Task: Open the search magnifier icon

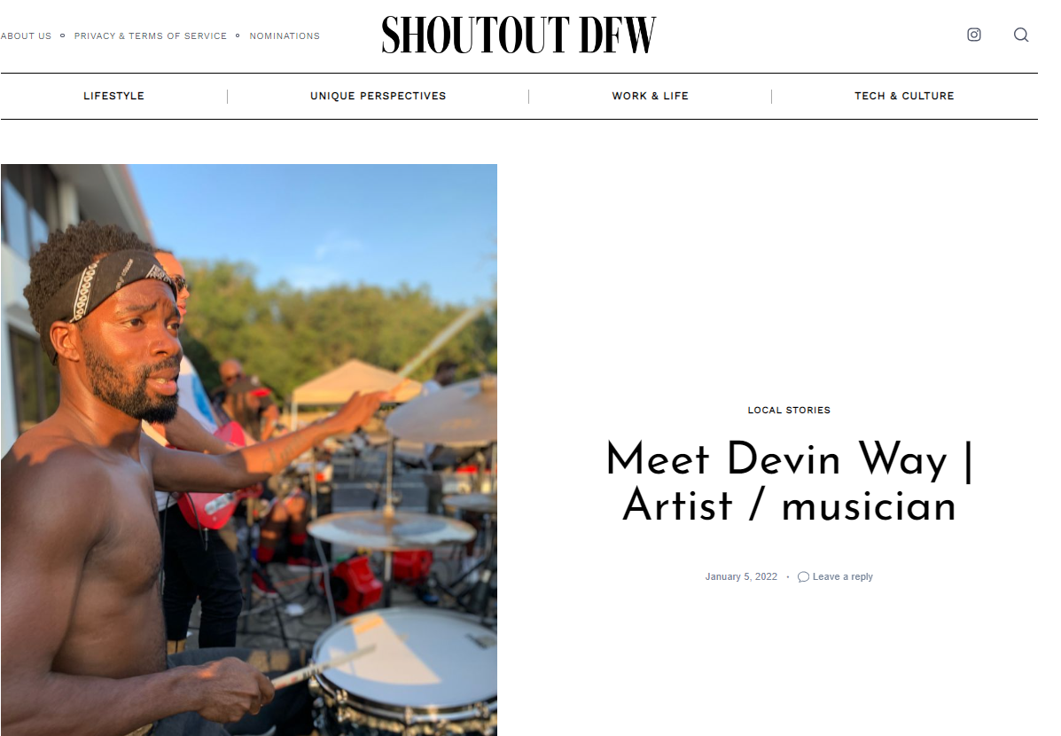Action: [x=1020, y=35]
